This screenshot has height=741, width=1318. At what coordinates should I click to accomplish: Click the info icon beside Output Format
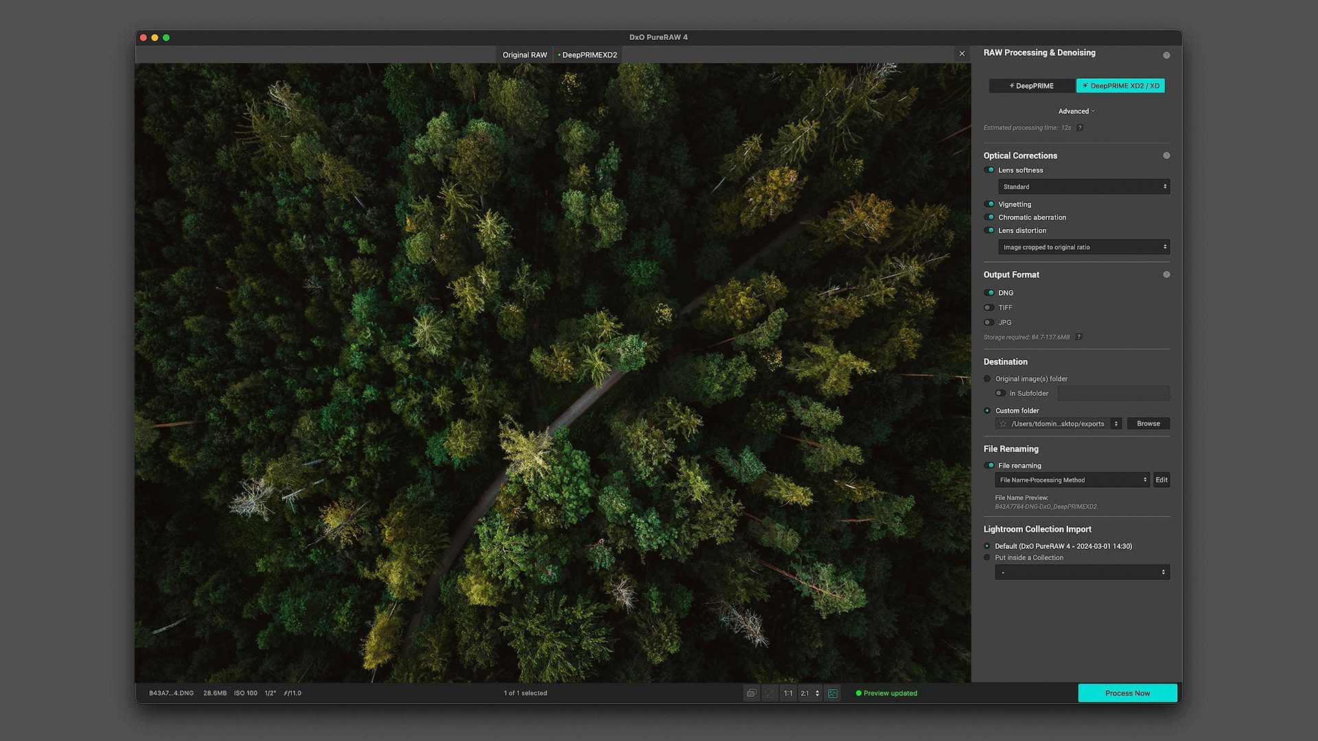point(1166,274)
